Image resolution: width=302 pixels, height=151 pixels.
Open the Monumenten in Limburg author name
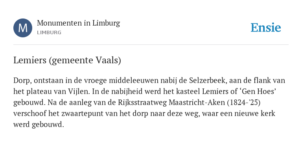pyautogui.click(x=78, y=23)
